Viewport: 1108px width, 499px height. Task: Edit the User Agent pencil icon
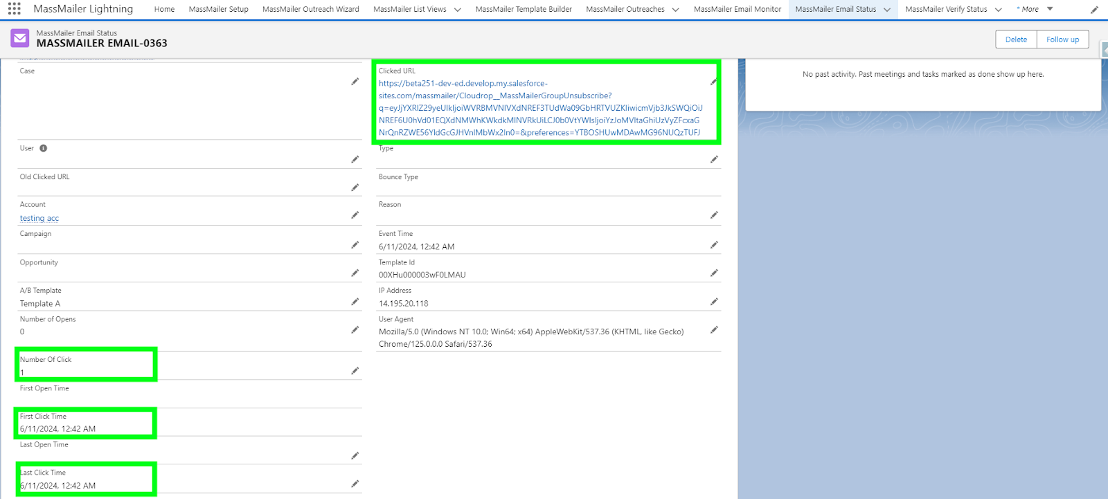pyautogui.click(x=714, y=330)
